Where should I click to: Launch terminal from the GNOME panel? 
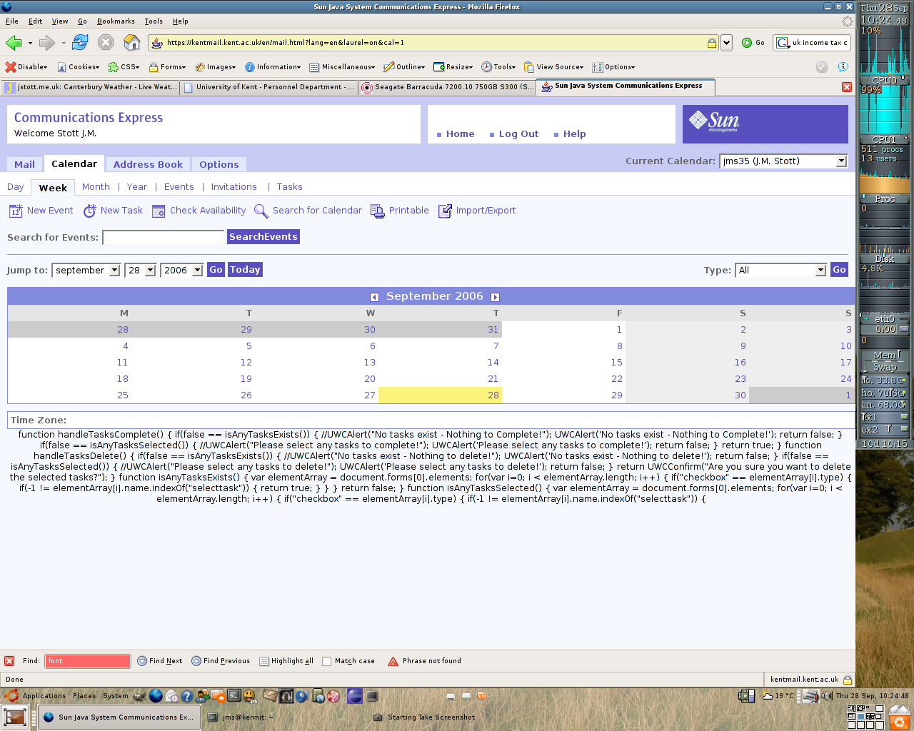click(x=234, y=696)
